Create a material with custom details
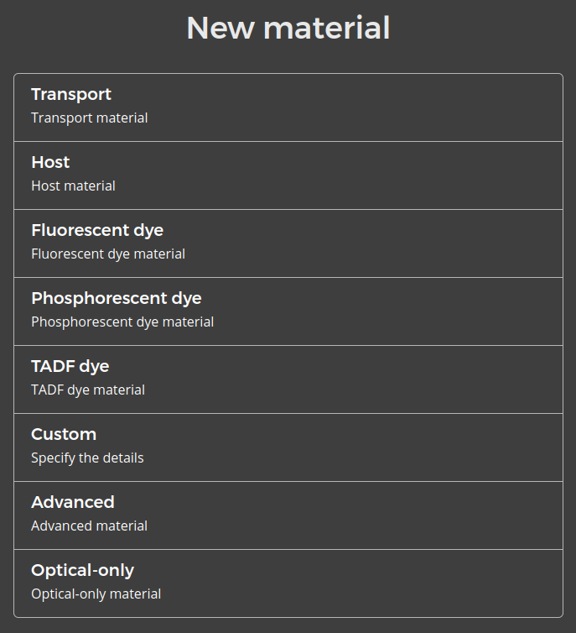Image resolution: width=576 pixels, height=633 pixels. (288, 447)
